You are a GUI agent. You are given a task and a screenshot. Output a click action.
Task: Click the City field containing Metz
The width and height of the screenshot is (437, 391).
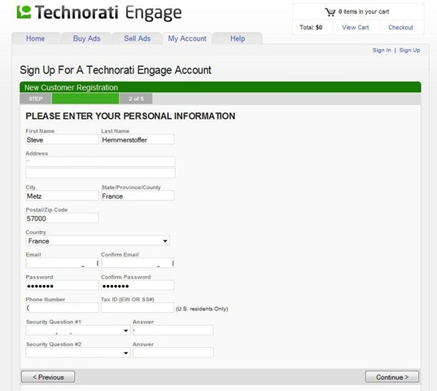tap(62, 195)
